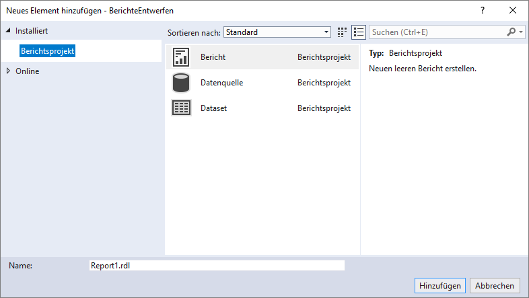Screen dimensions: 529x298
Task: Expand the Online tree node
Action: click(x=8, y=71)
